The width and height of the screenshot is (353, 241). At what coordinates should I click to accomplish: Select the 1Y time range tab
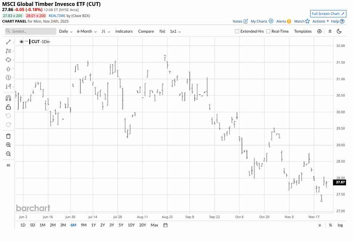93,225
